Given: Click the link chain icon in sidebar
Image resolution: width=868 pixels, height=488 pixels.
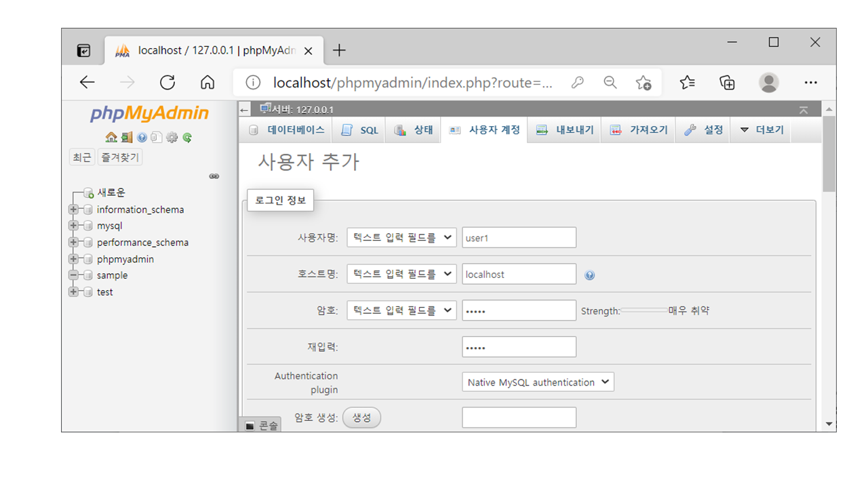Looking at the screenshot, I should click(x=214, y=176).
